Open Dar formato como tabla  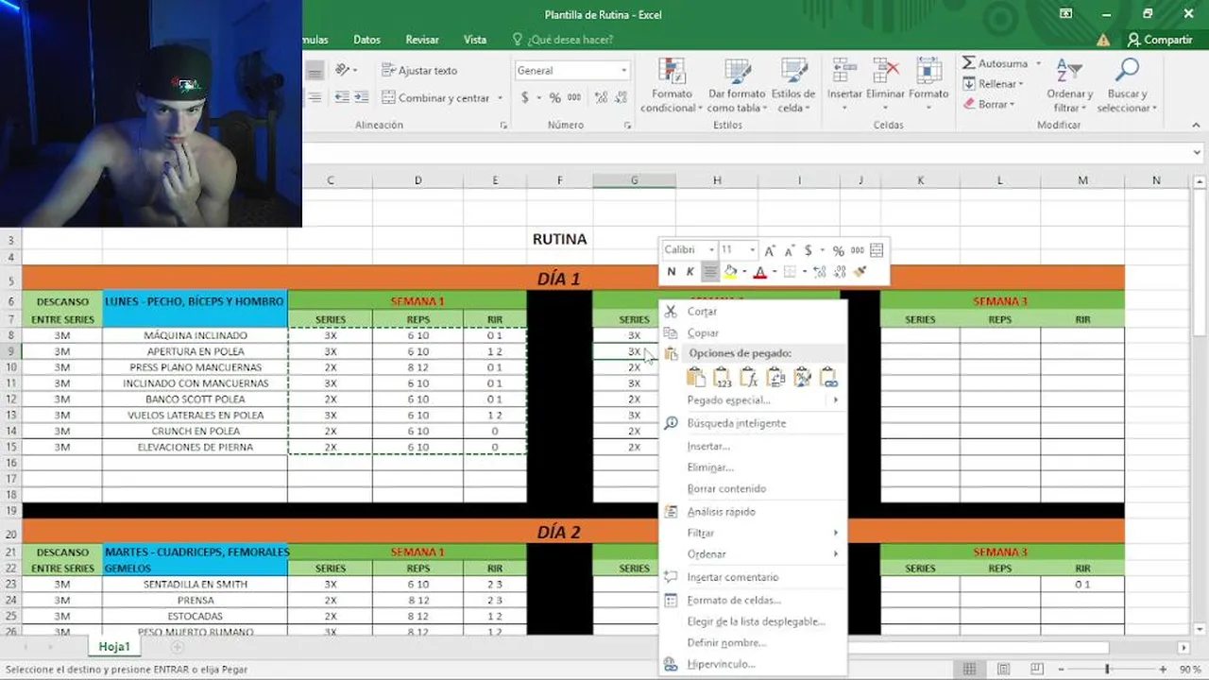737,86
